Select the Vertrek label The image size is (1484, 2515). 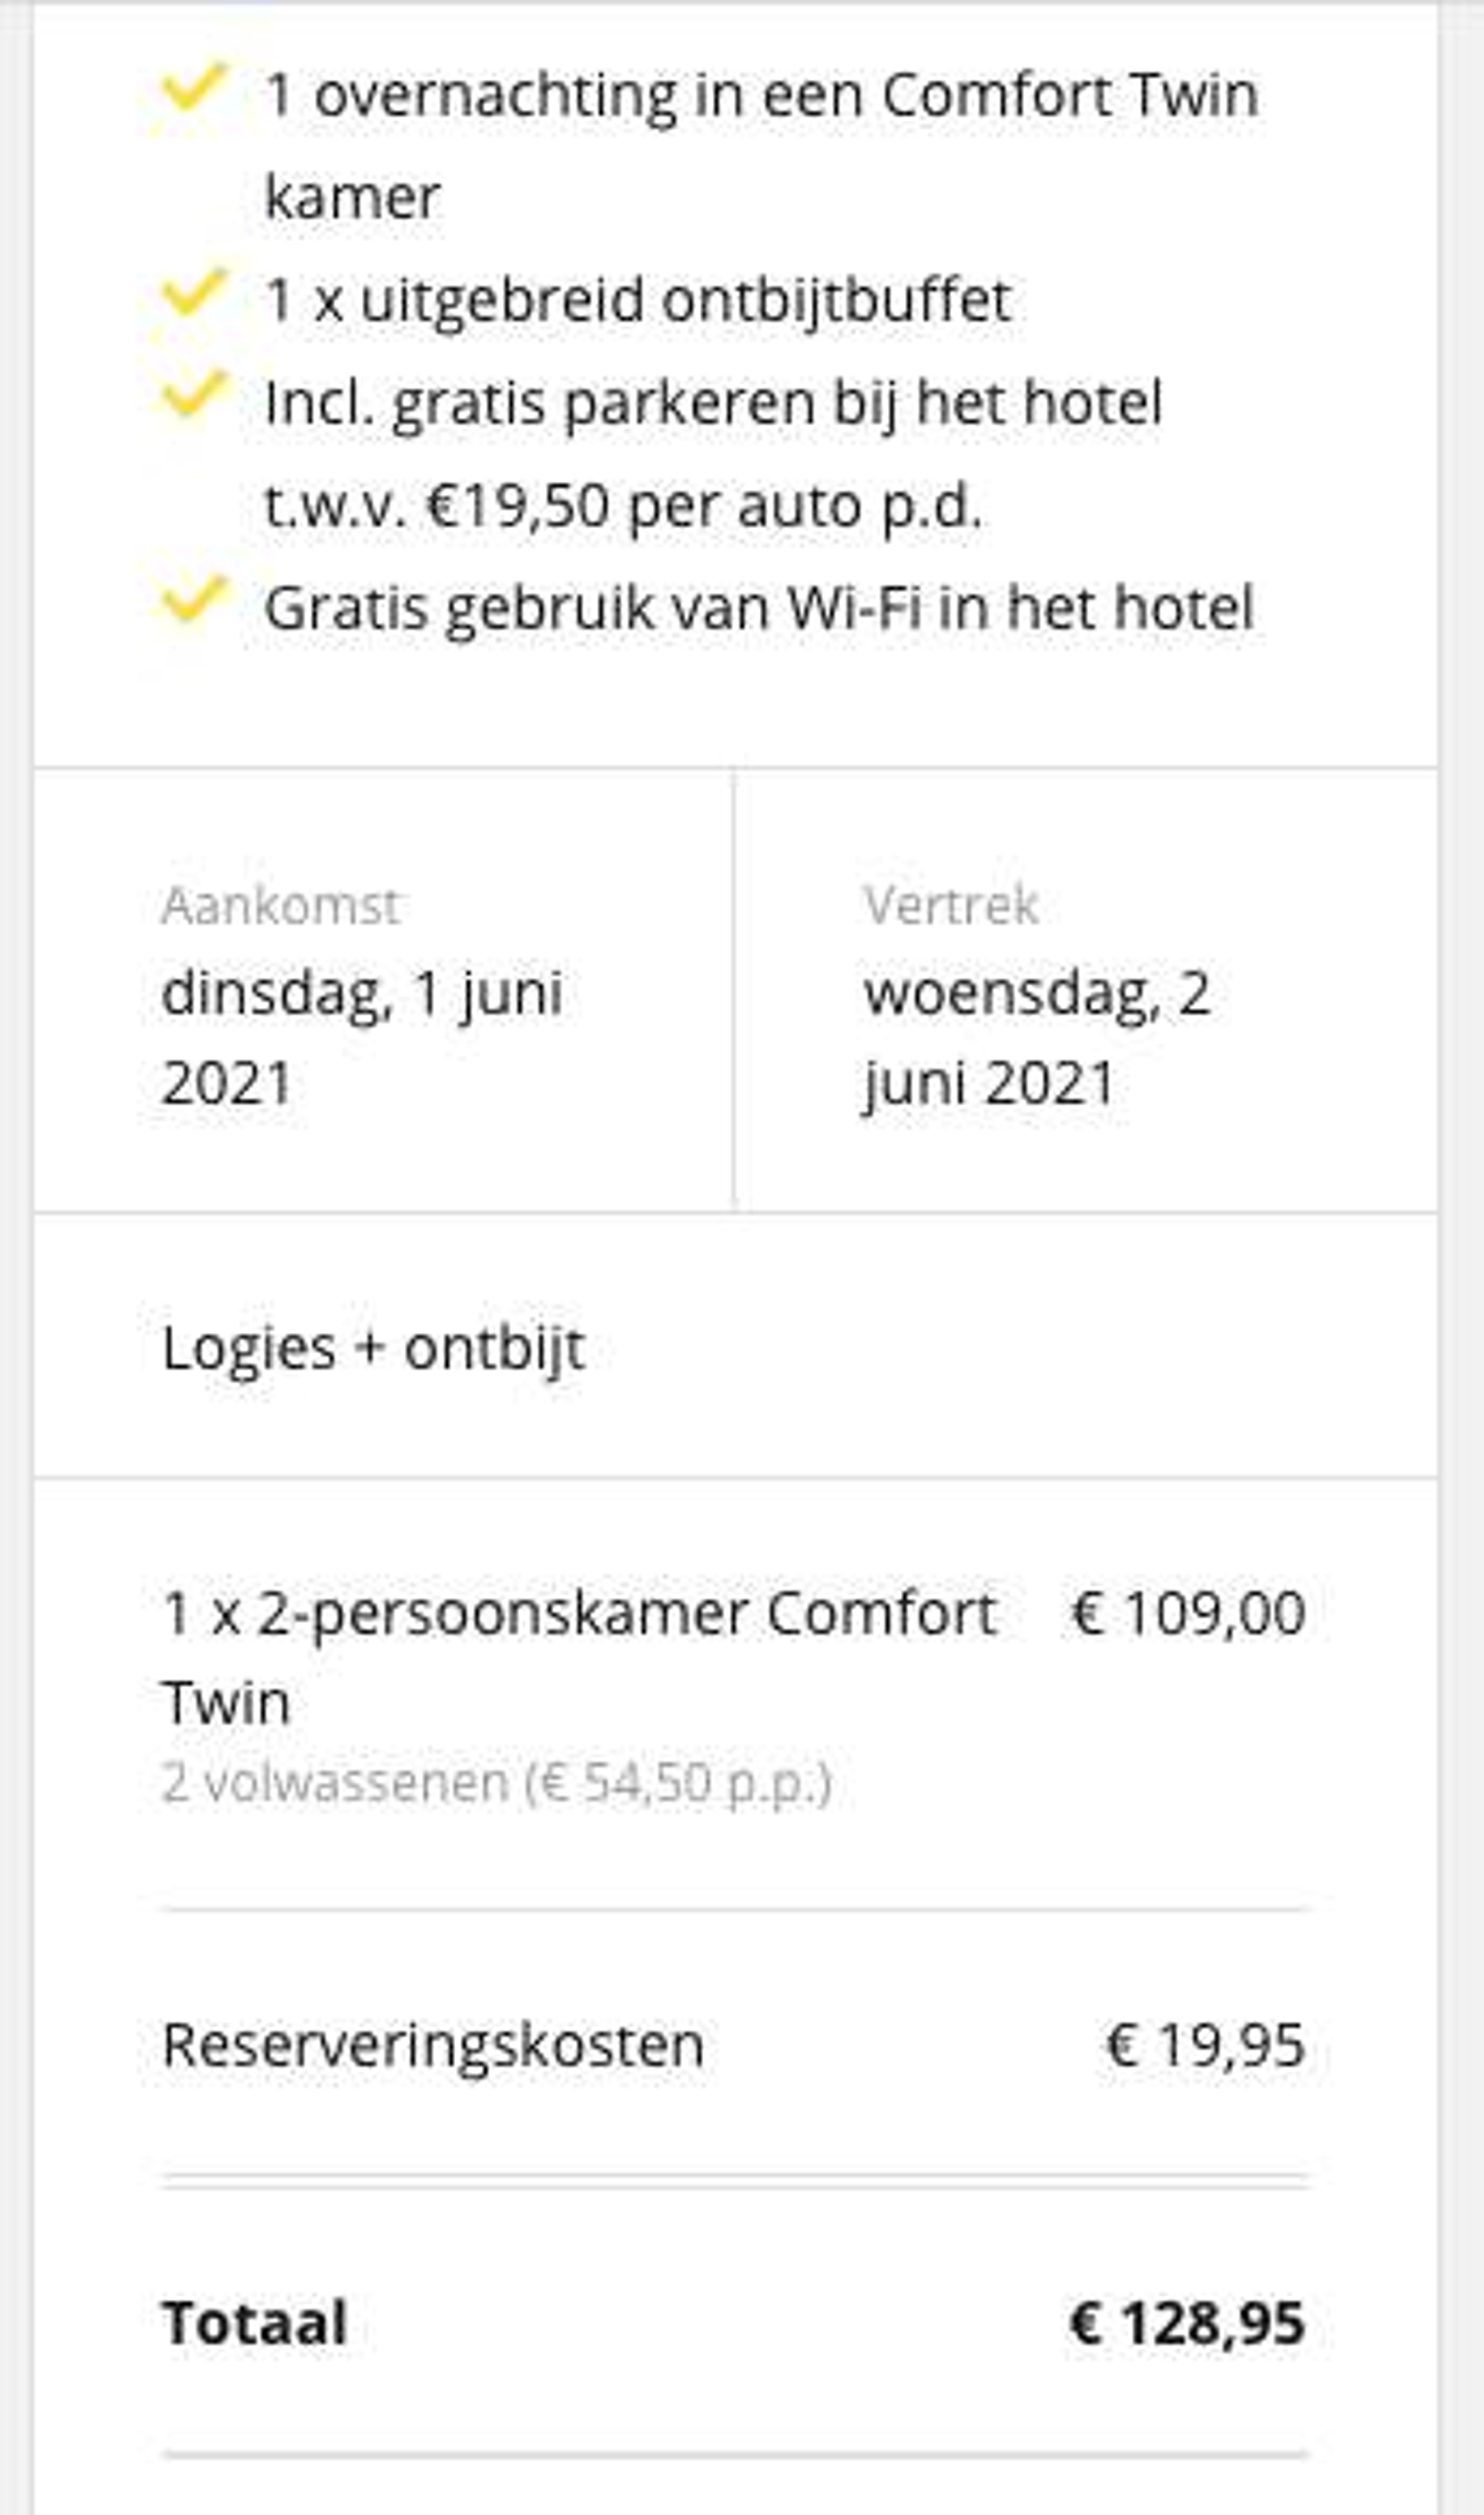click(951, 906)
